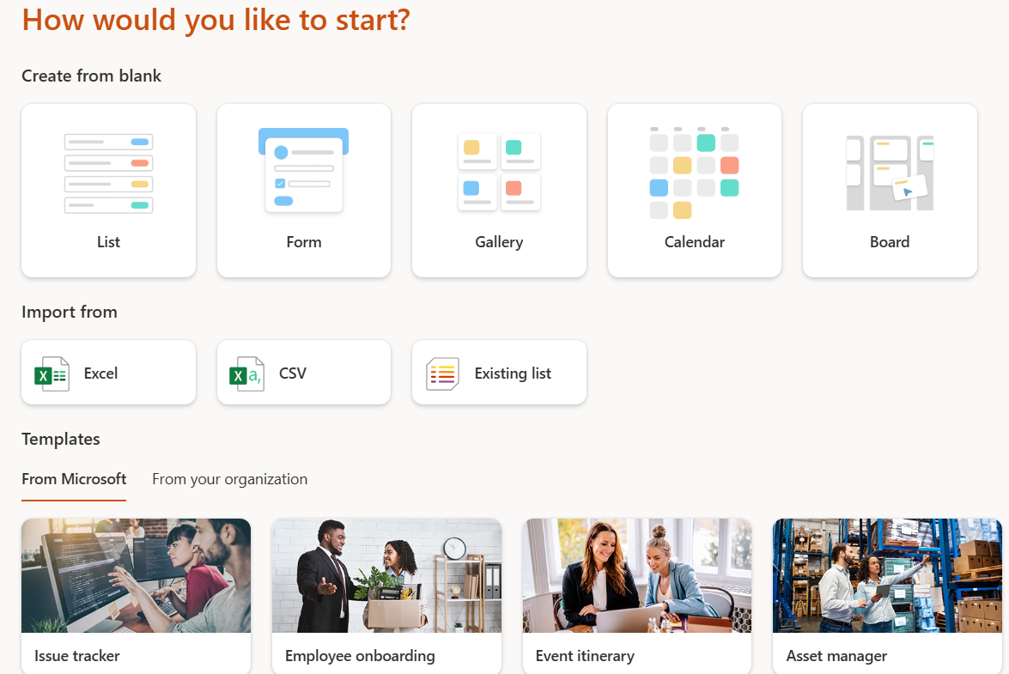This screenshot has height=674, width=1009.
Task: Choose the Asset manager template image
Action: [887, 575]
